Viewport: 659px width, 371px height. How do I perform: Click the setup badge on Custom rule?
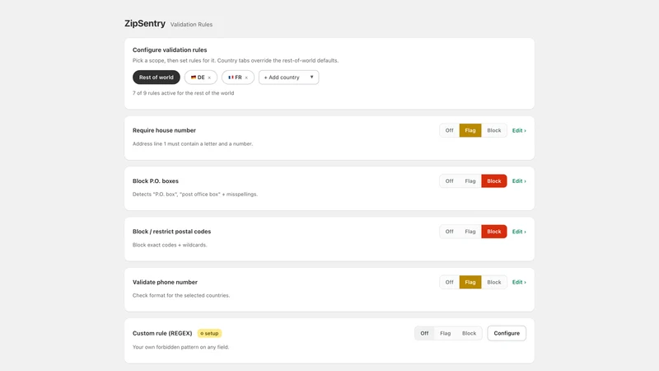coord(209,333)
